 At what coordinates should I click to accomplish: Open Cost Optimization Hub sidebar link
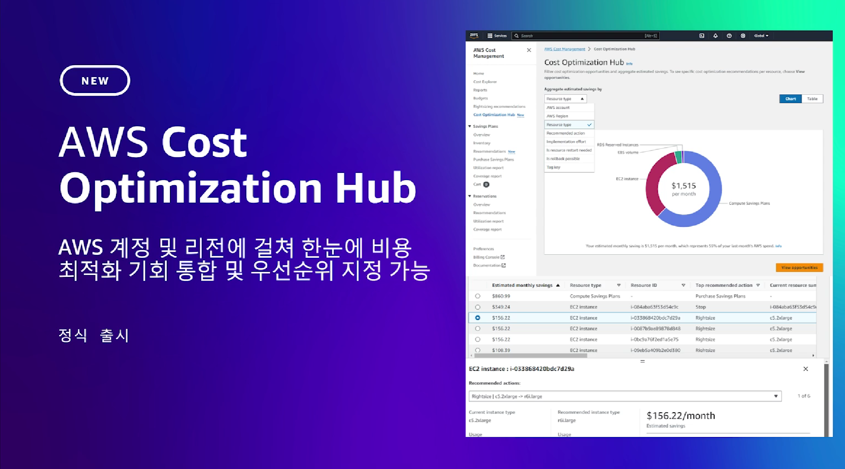tap(494, 115)
